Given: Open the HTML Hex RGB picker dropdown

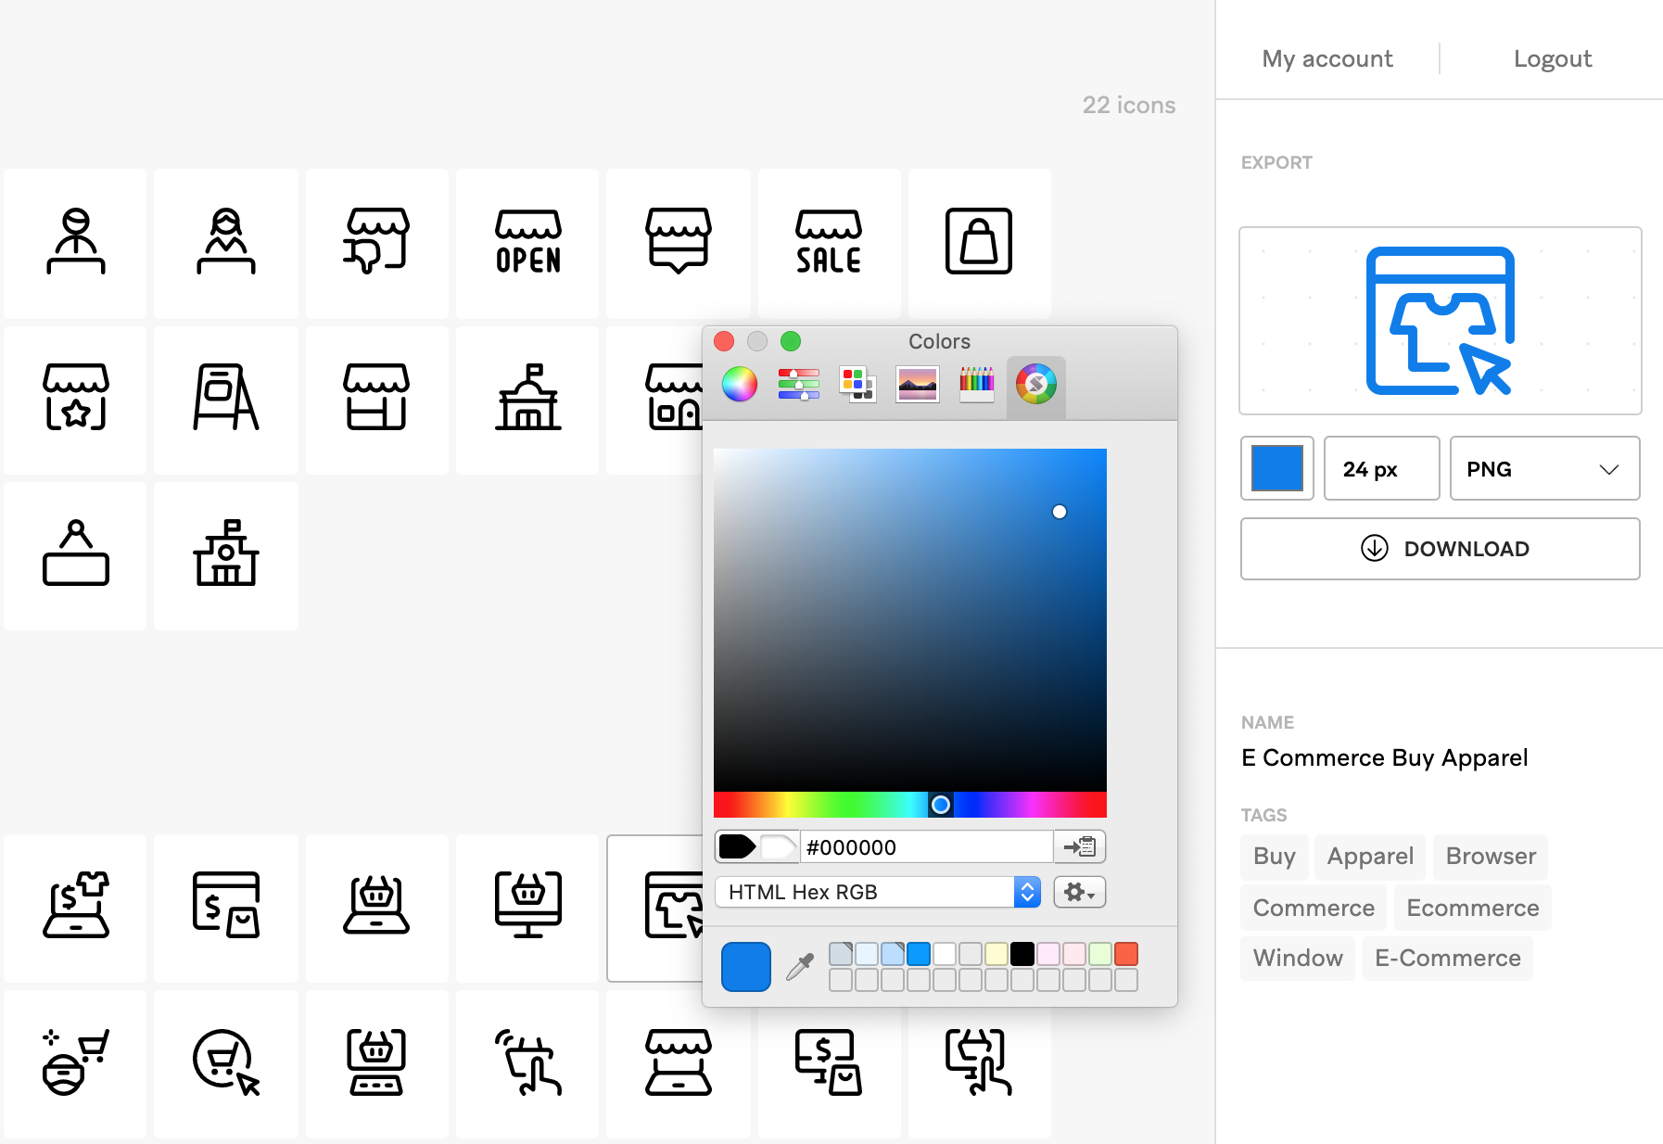Looking at the screenshot, I should click(1025, 892).
